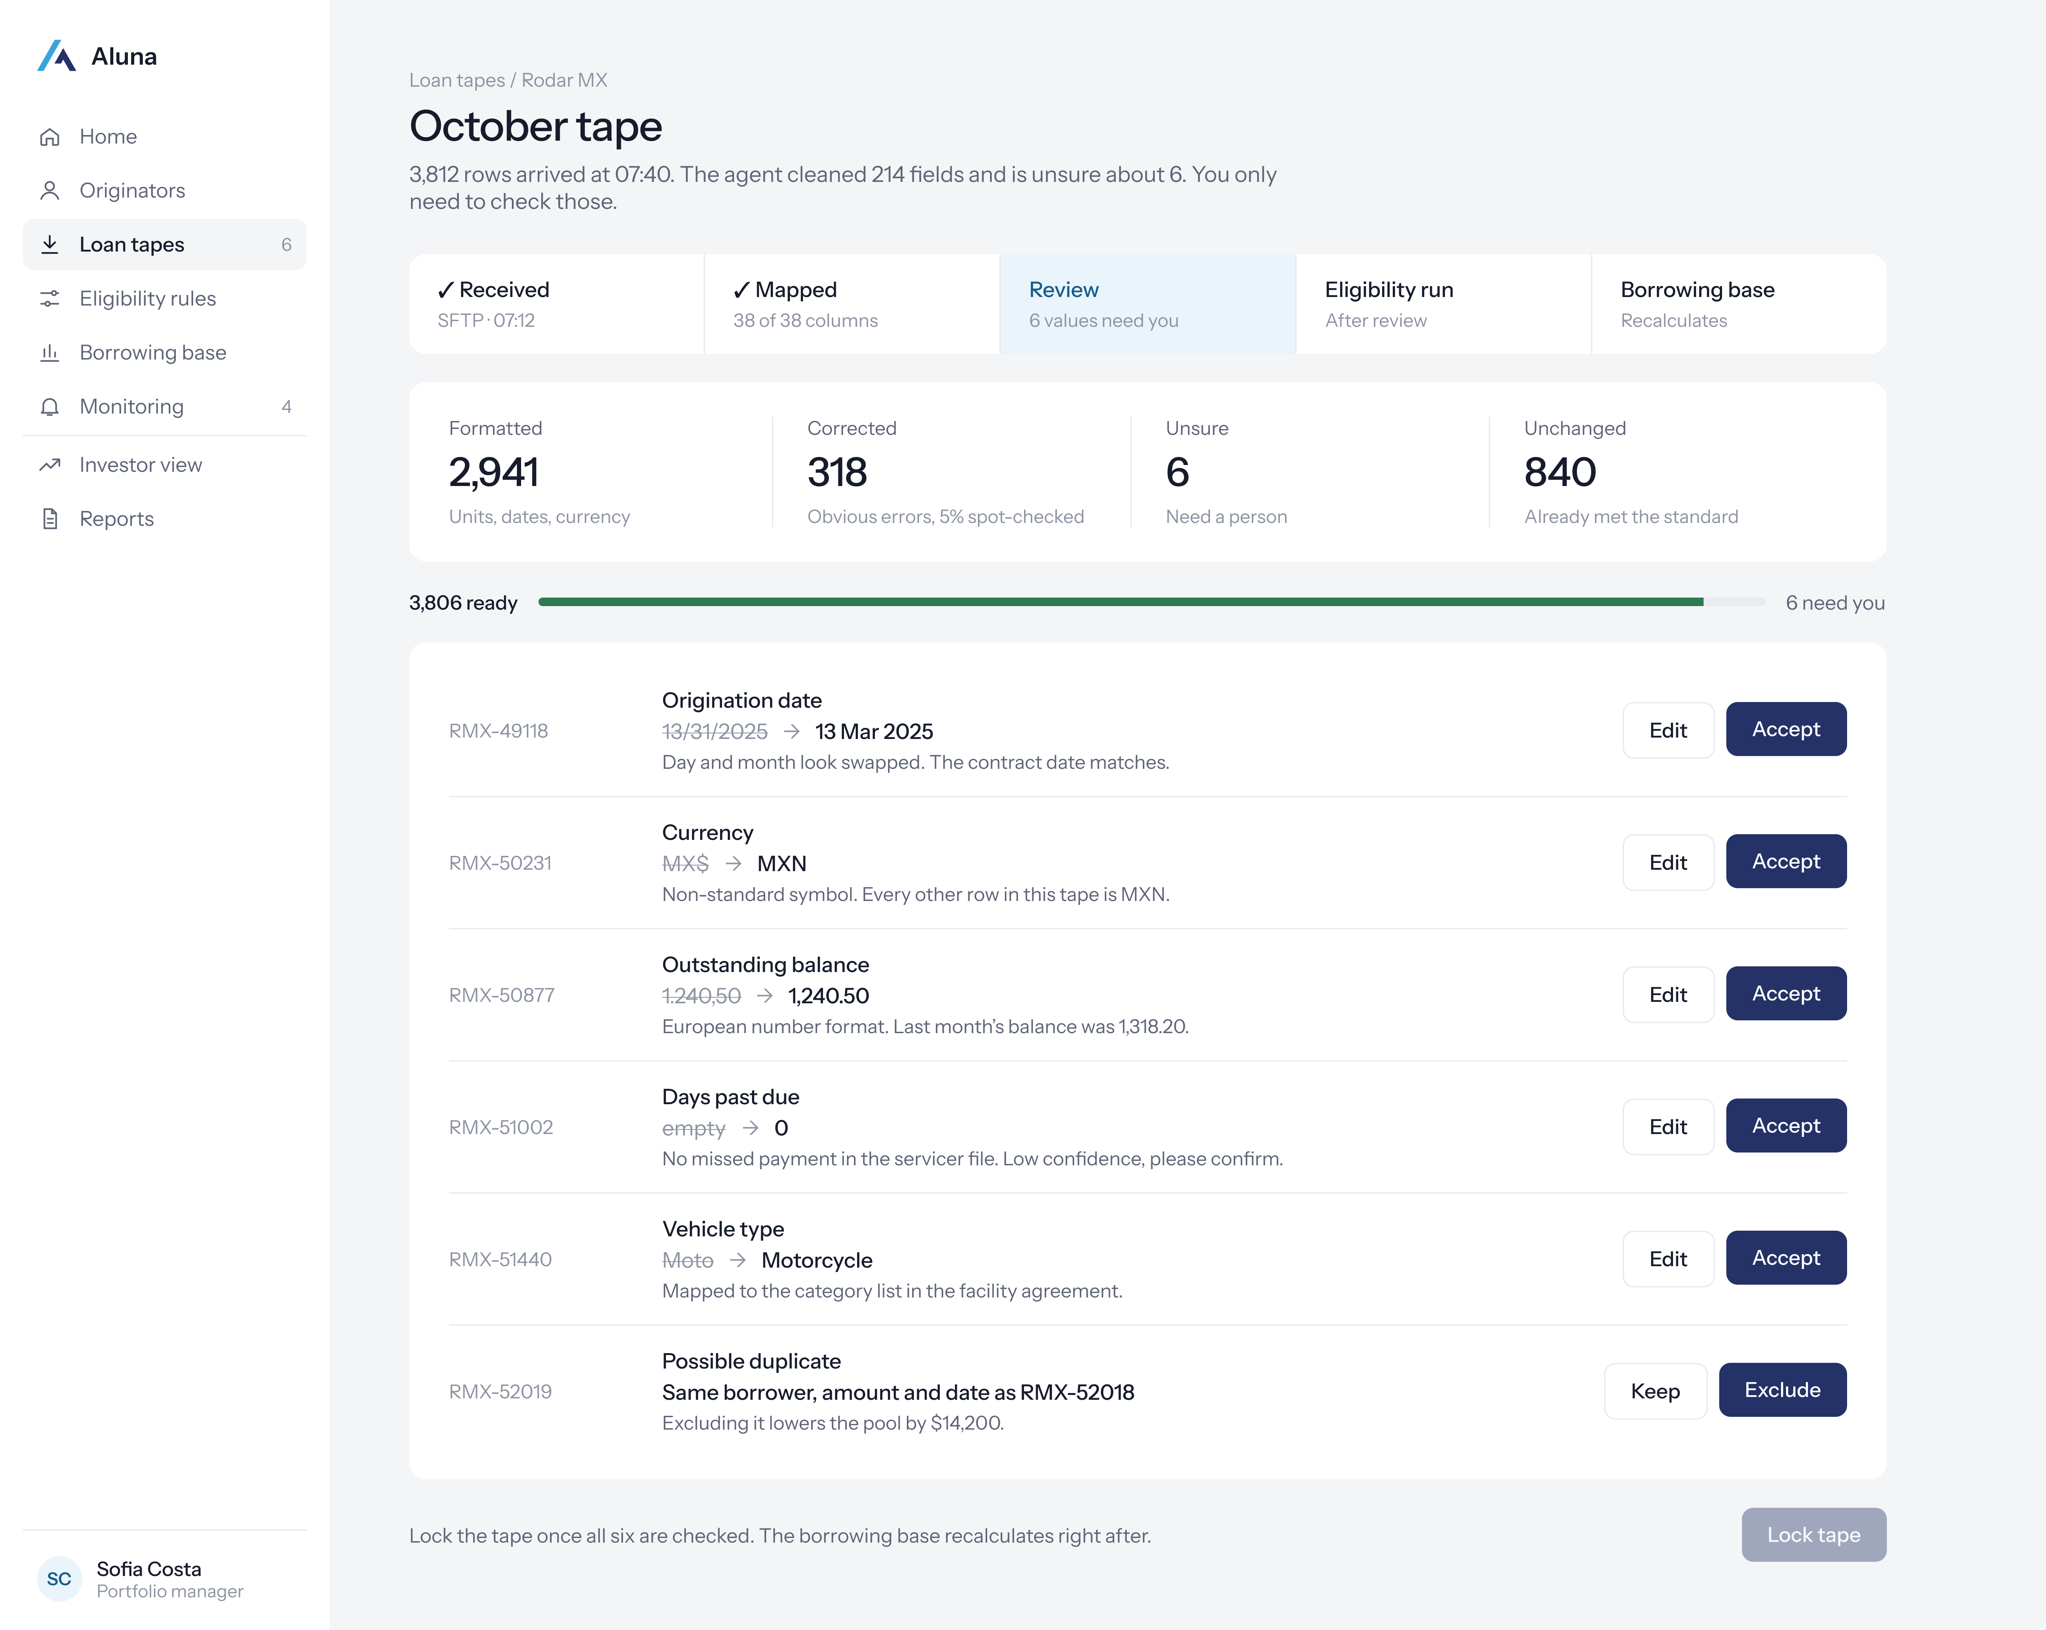Viewport: 2046px width, 1630px height.
Task: Keep the duplicate loan RMX-52019
Action: pyautogui.click(x=1654, y=1391)
